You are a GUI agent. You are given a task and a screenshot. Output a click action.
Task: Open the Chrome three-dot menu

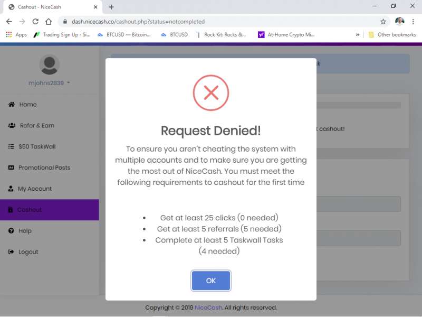coord(413,22)
